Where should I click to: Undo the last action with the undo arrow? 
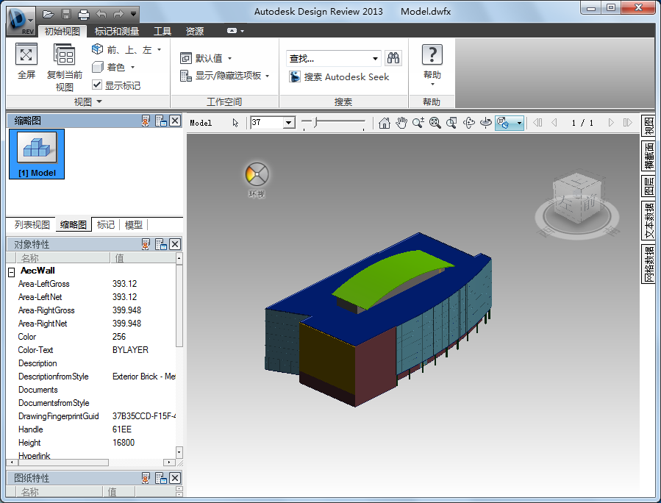[x=101, y=14]
